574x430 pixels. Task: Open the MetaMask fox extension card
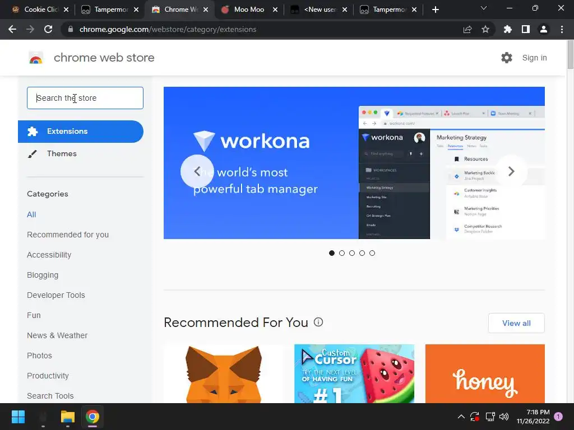point(223,373)
